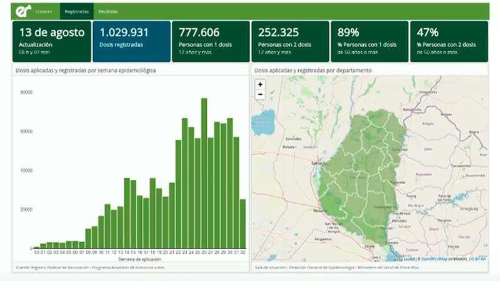Zoom in on the map
This screenshot has height=281, width=500.
click(x=260, y=84)
